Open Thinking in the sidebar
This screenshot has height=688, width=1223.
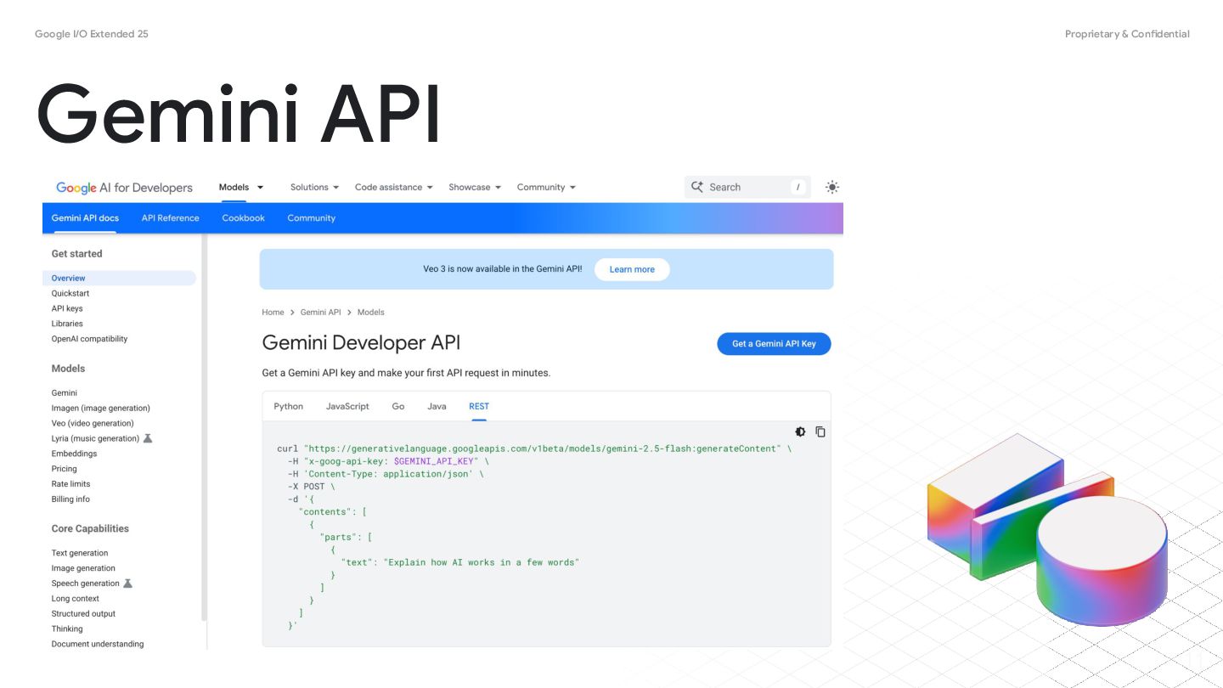pos(67,629)
